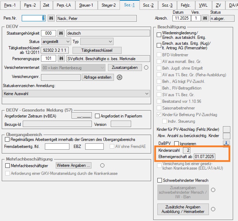Open Abrechnung period search binoculars icon
The height and width of the screenshot is (221, 238).
[x=205, y=18]
